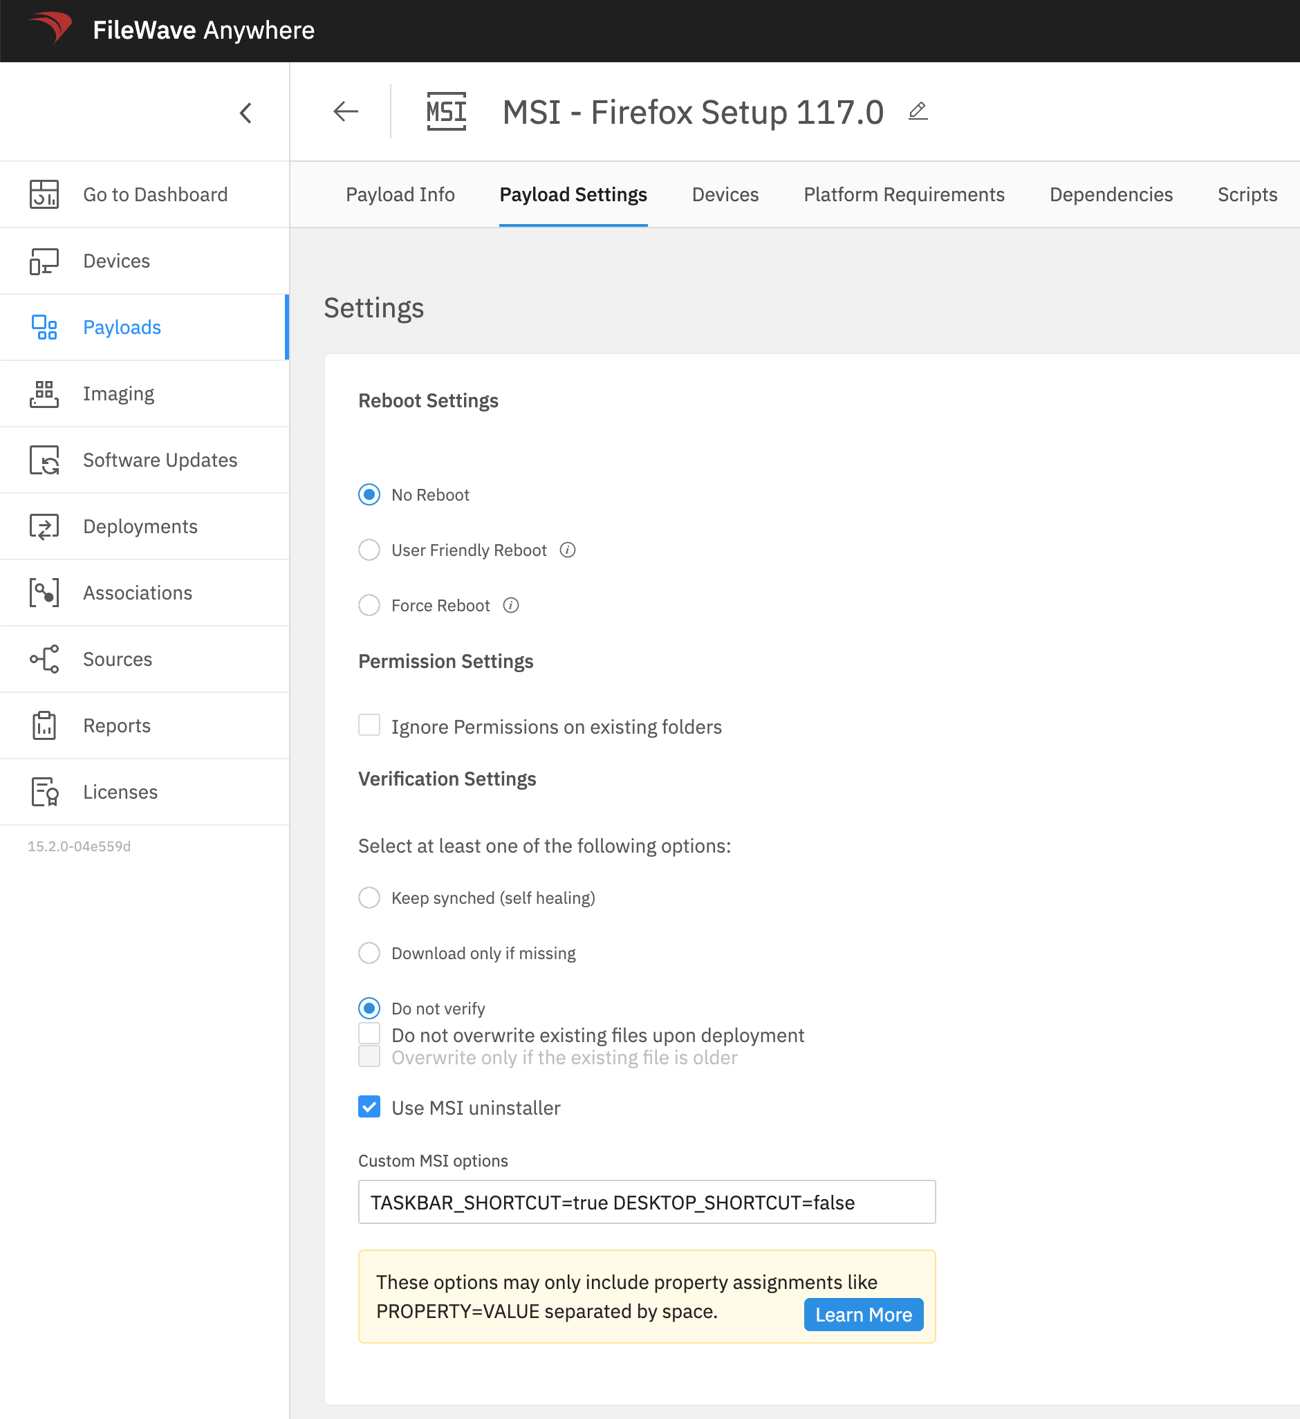Screen dimensions: 1300x1419
Task: Check Do not overwrite existing files upon deployment
Action: 369,1033
